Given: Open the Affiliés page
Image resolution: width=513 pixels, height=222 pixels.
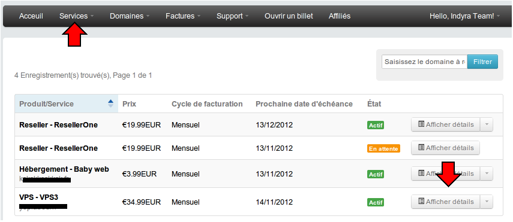Looking at the screenshot, I should [340, 16].
